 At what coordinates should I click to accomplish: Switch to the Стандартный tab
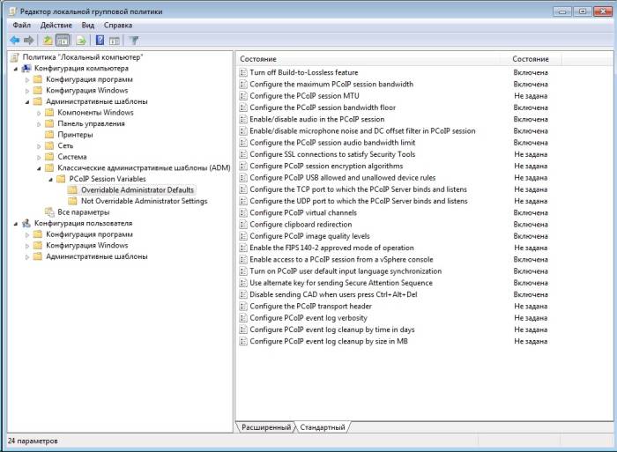pyautogui.click(x=323, y=427)
